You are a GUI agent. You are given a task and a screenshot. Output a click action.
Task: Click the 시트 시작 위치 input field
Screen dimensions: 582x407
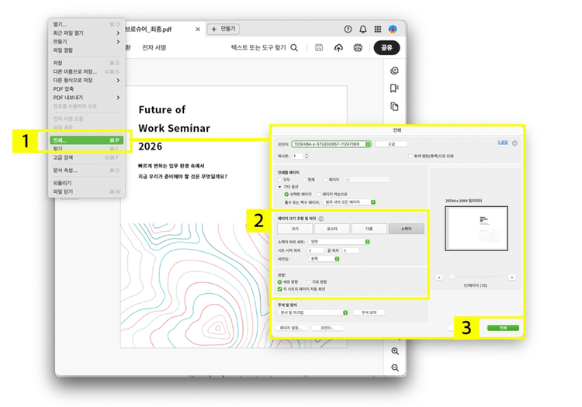pos(317,251)
